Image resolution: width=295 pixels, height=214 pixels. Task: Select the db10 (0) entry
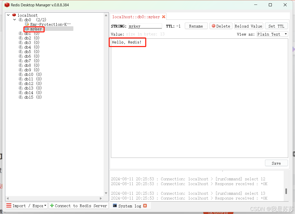(x=33, y=74)
